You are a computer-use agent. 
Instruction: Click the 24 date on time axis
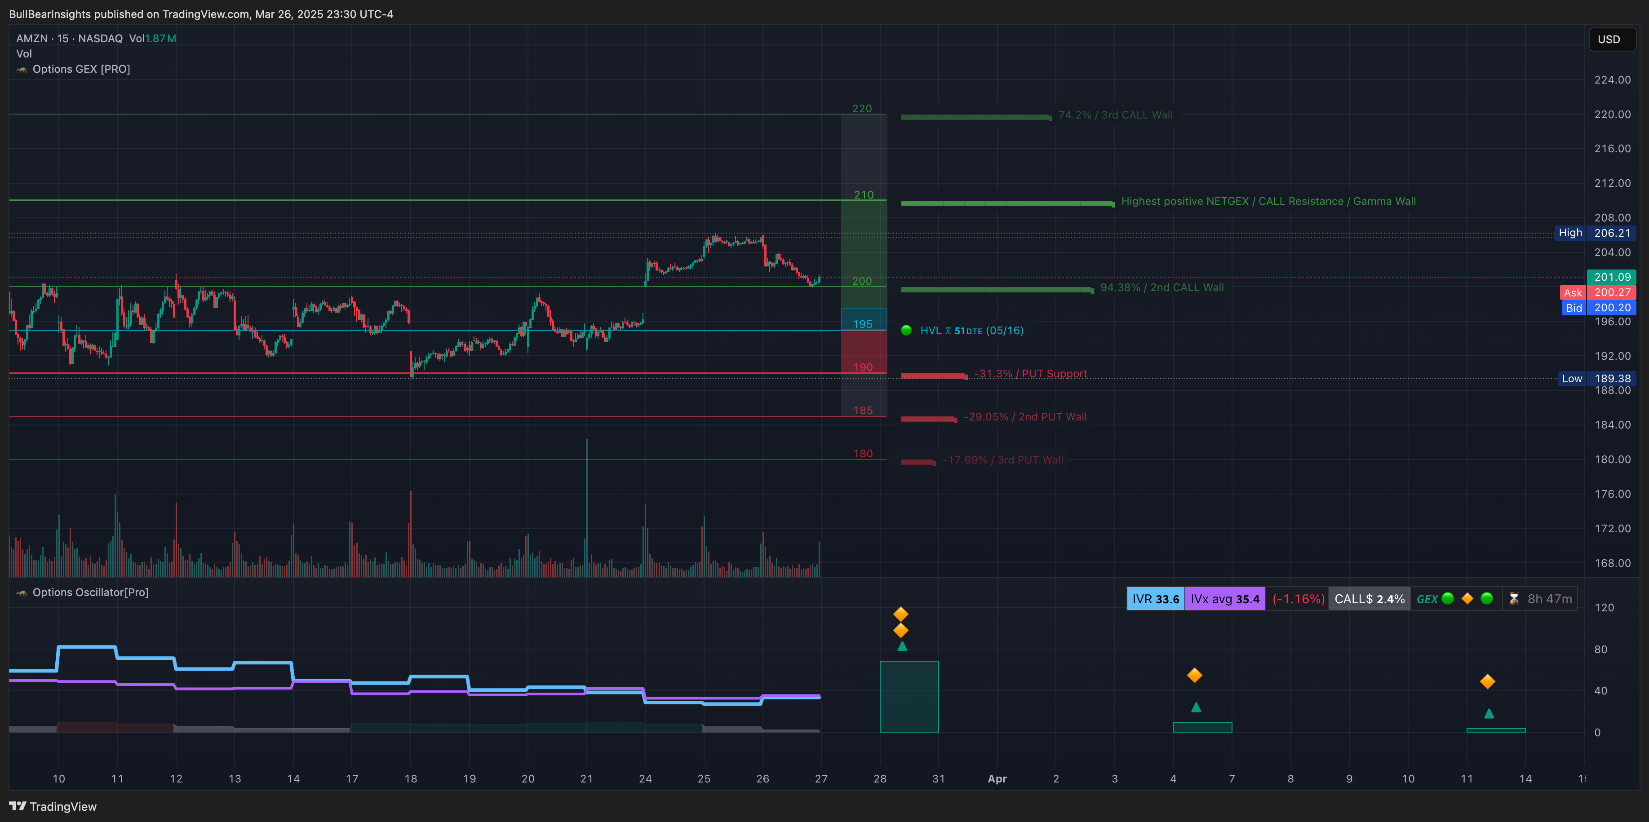tap(645, 778)
